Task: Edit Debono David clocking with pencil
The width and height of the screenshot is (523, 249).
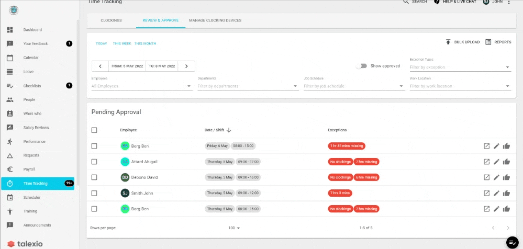Action: tap(496, 177)
